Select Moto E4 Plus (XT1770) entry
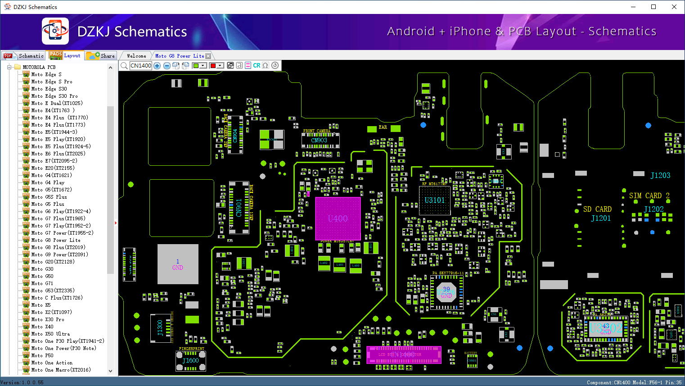This screenshot has width=685, height=386. pyautogui.click(x=59, y=118)
